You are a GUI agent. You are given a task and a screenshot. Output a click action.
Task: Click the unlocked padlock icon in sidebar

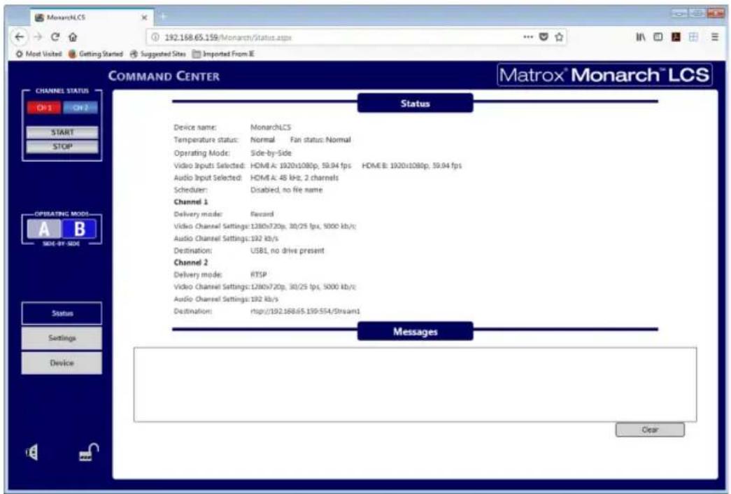89,452
